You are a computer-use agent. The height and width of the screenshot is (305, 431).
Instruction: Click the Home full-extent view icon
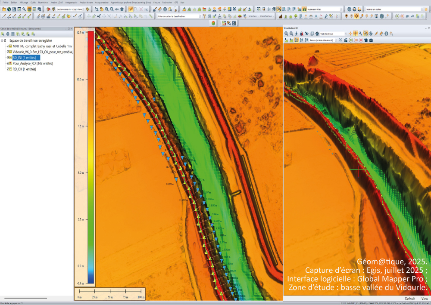122,9
